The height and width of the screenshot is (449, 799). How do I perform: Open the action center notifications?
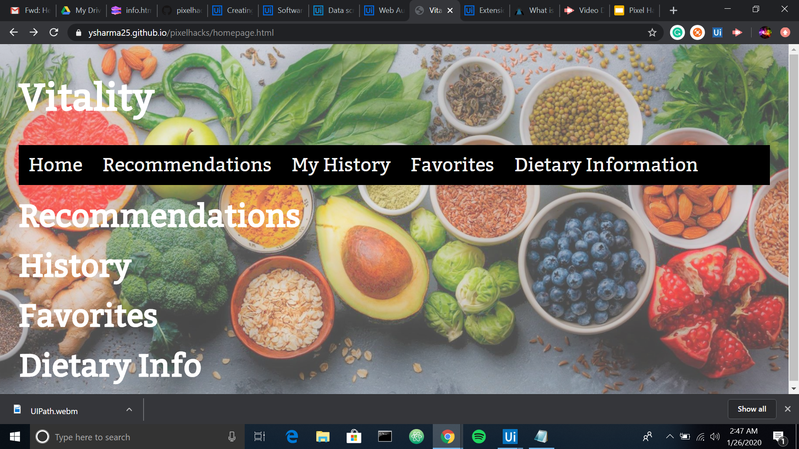click(x=778, y=437)
